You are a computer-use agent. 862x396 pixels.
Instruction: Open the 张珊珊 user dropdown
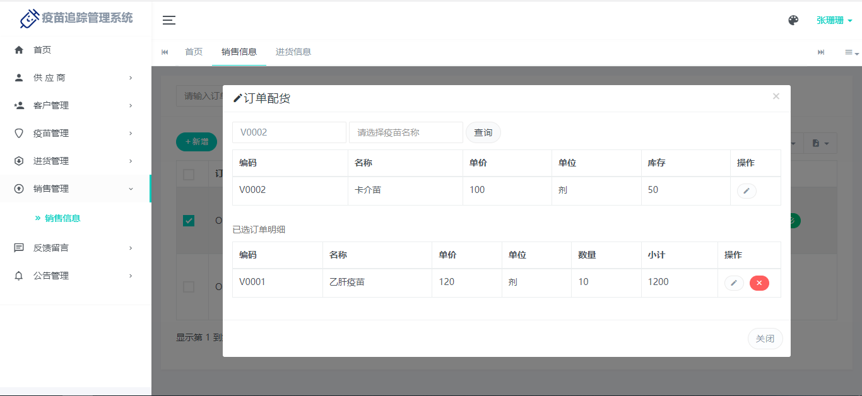(x=834, y=20)
